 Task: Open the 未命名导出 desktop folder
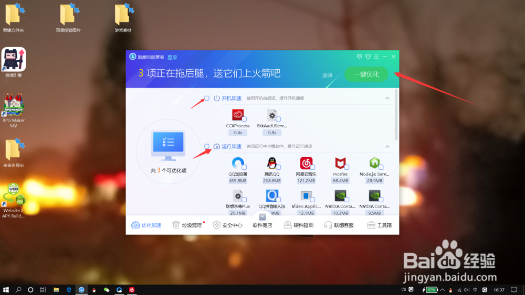[14, 153]
